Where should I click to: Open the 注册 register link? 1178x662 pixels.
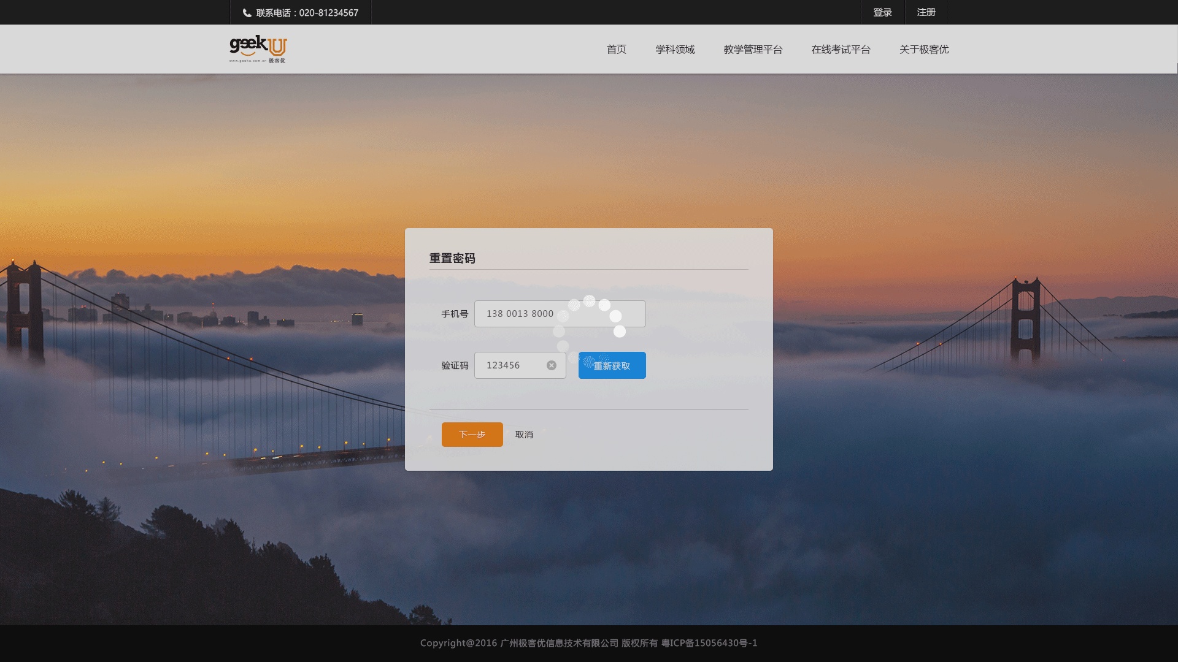click(x=926, y=12)
